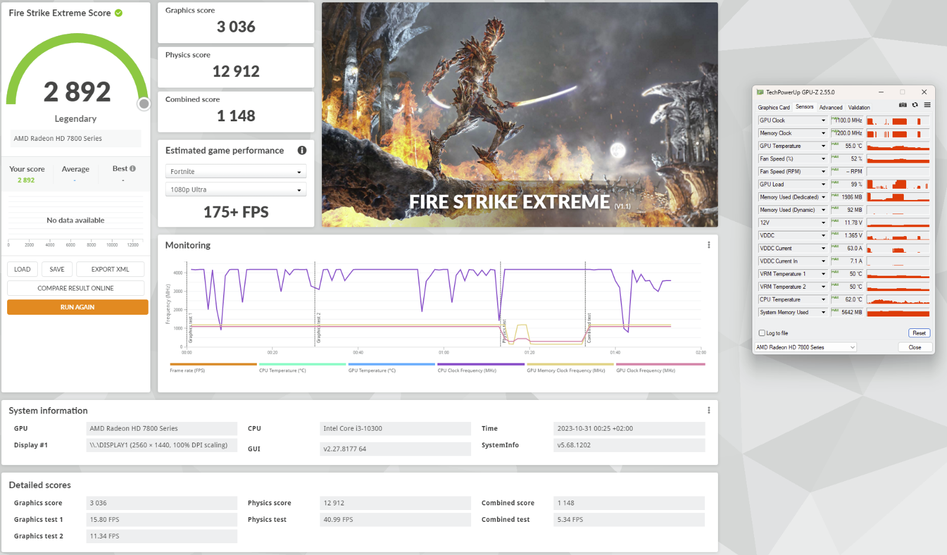Click the Close button in GPU-Z

point(915,347)
